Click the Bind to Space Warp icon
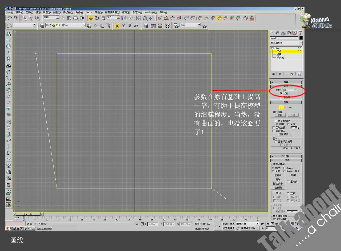This screenshot has height=251, width=341. coord(37,18)
